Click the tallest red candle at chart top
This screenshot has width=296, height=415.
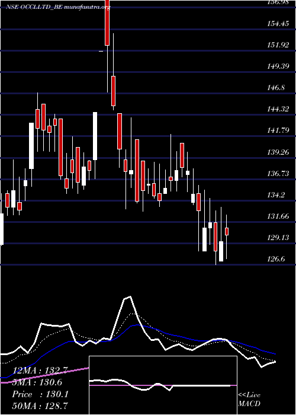pos(107,23)
